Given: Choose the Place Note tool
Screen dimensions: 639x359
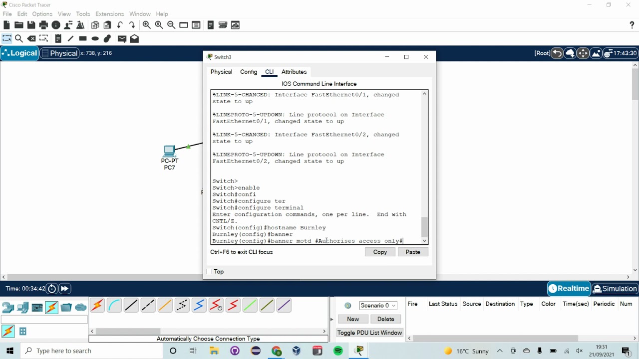Looking at the screenshot, I should pos(58,38).
